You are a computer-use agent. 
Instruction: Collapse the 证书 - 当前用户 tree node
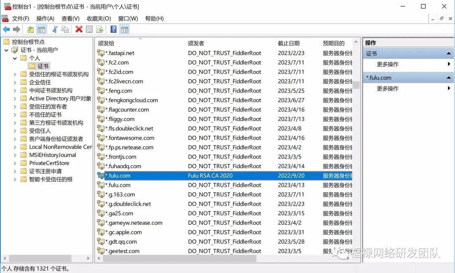coord(6,50)
